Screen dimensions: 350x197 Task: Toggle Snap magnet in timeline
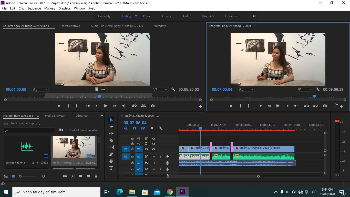pos(135,128)
